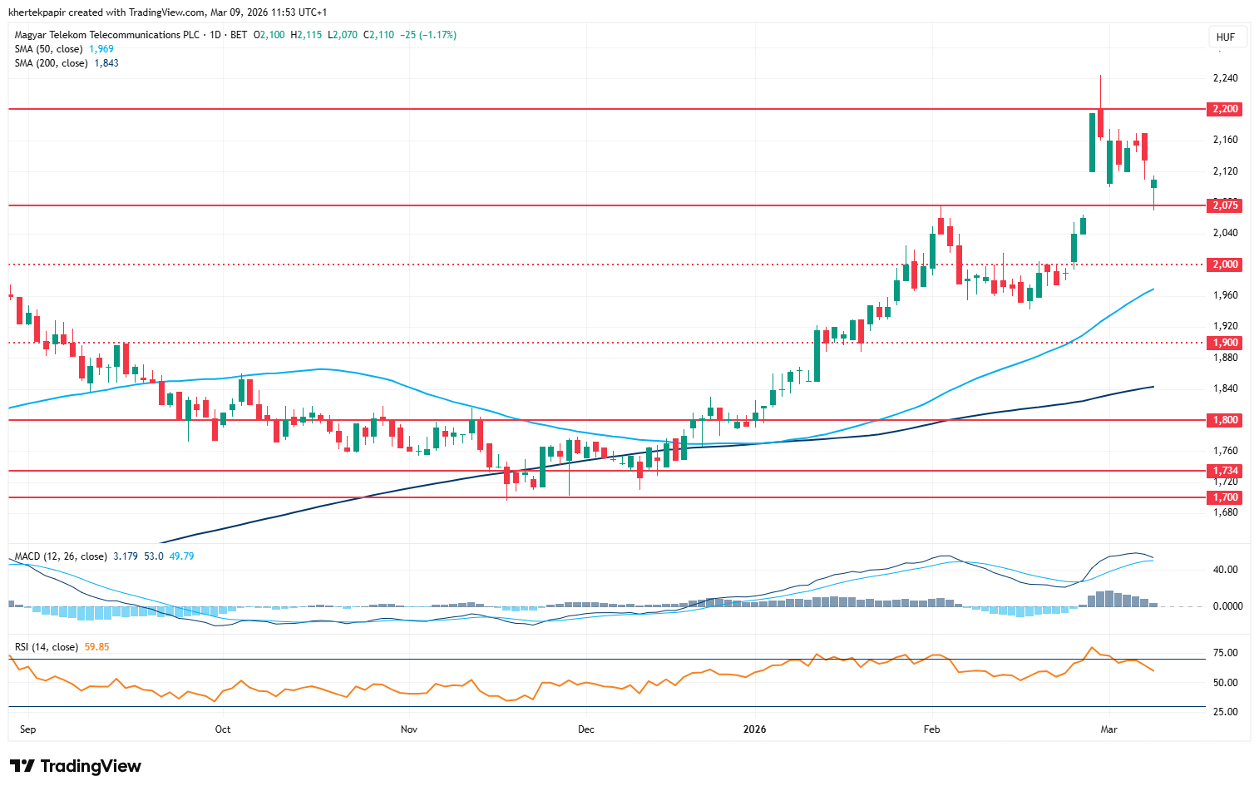Viewport: 1259px width, 791px height.
Task: Click the 1D interval in chart header
Action: (x=215, y=35)
